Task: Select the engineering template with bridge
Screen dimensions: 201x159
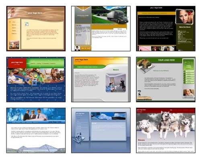Action: click(36, 130)
